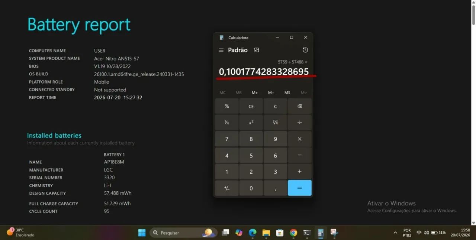Open the Terminal taskbar icon
Image resolution: width=476 pixels, height=240 pixels.
307,233
